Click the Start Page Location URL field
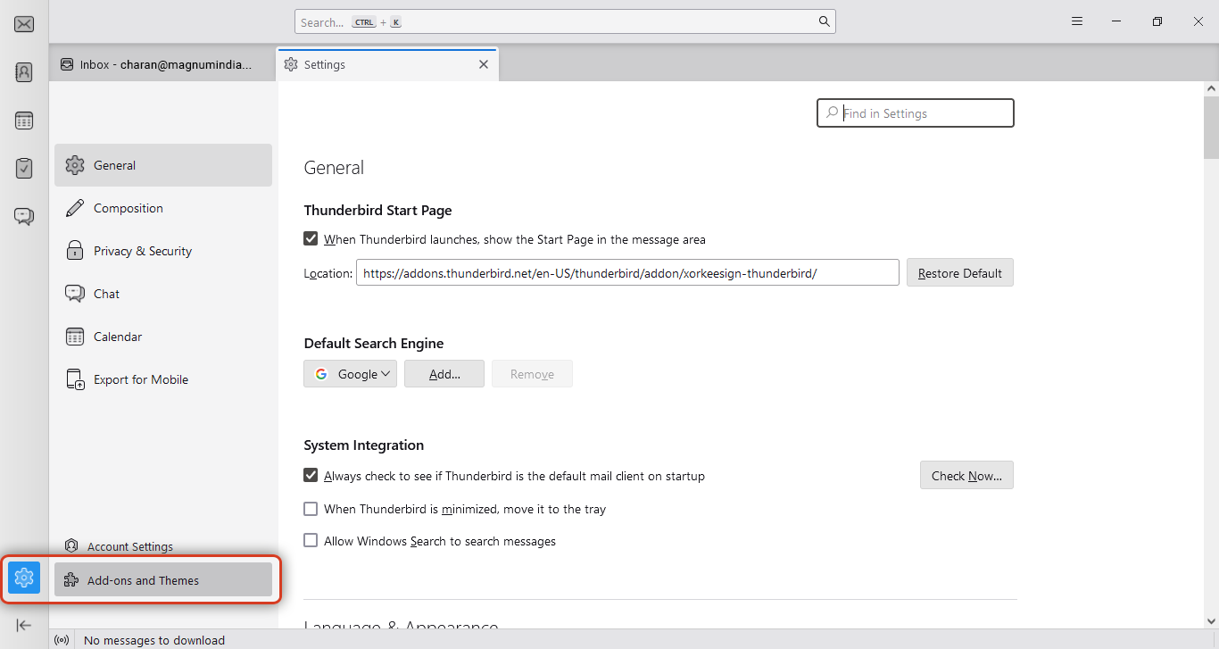The image size is (1219, 649). (x=627, y=273)
